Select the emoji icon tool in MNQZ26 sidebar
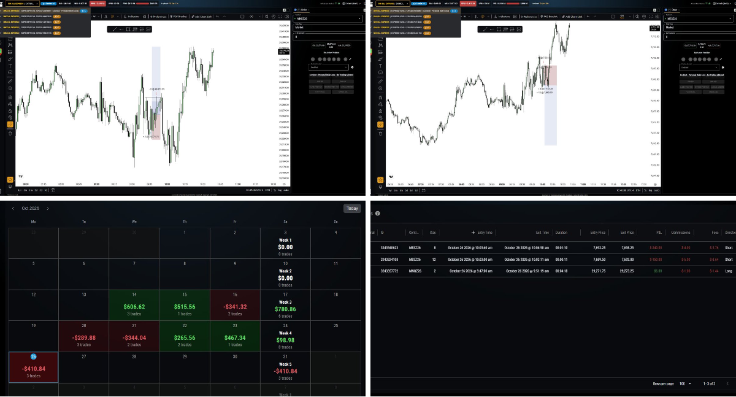 click(x=10, y=72)
